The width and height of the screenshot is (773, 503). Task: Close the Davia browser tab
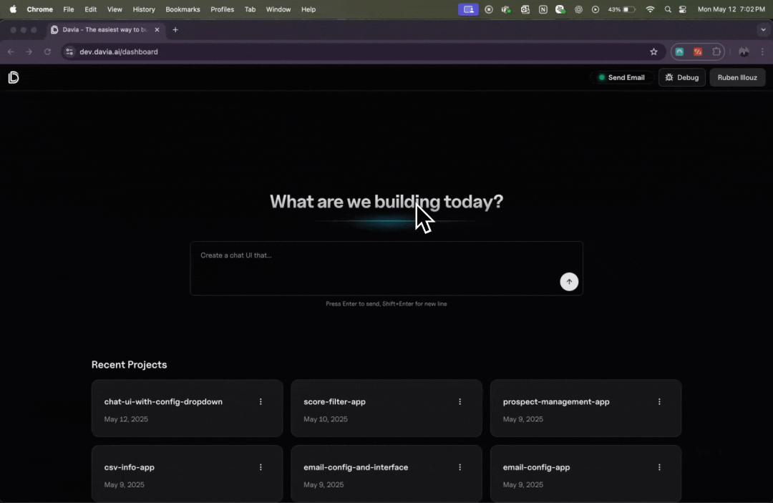[157, 29]
